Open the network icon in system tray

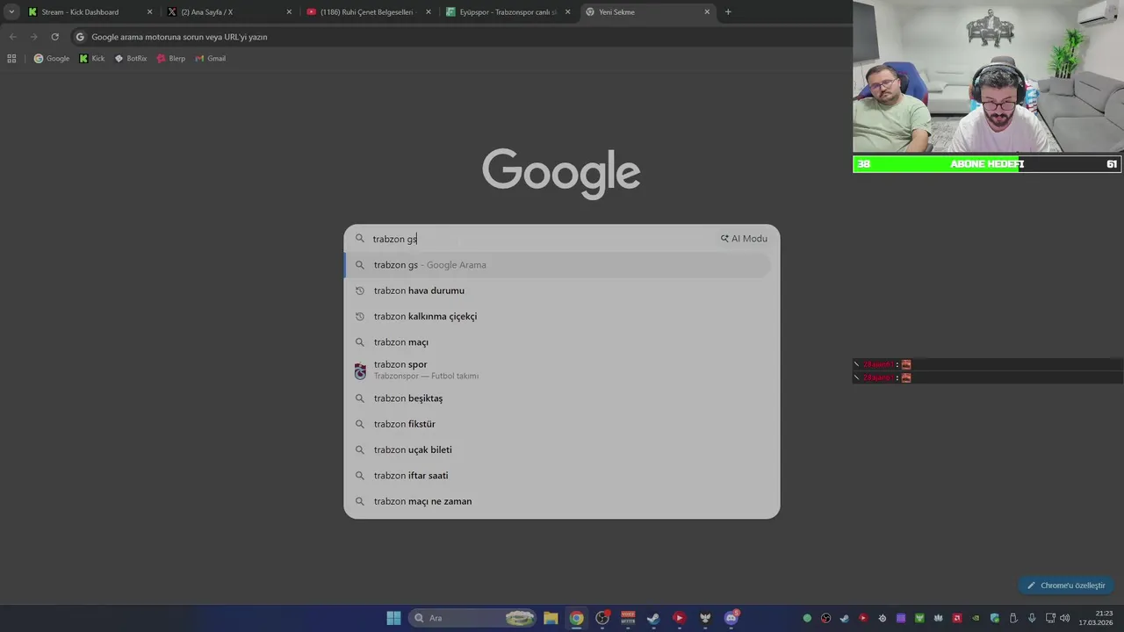pyautogui.click(x=1050, y=618)
